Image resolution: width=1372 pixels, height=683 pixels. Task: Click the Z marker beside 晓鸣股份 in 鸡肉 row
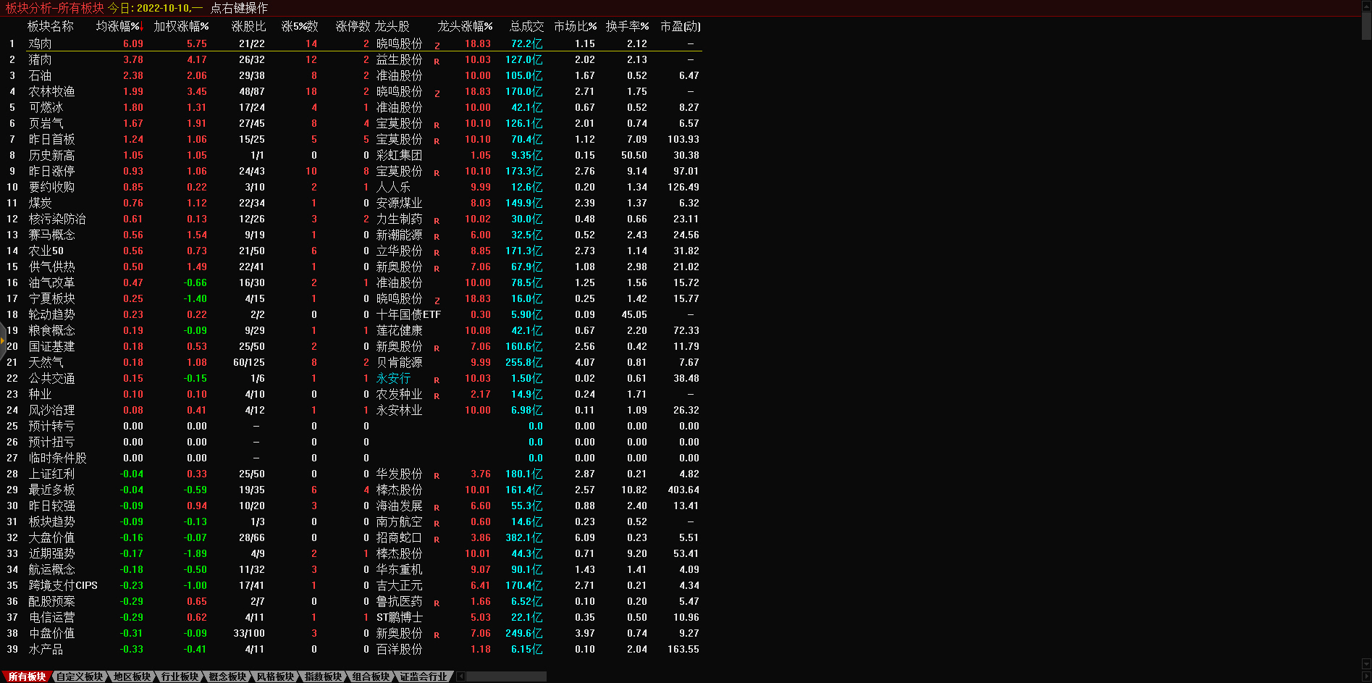coord(437,46)
